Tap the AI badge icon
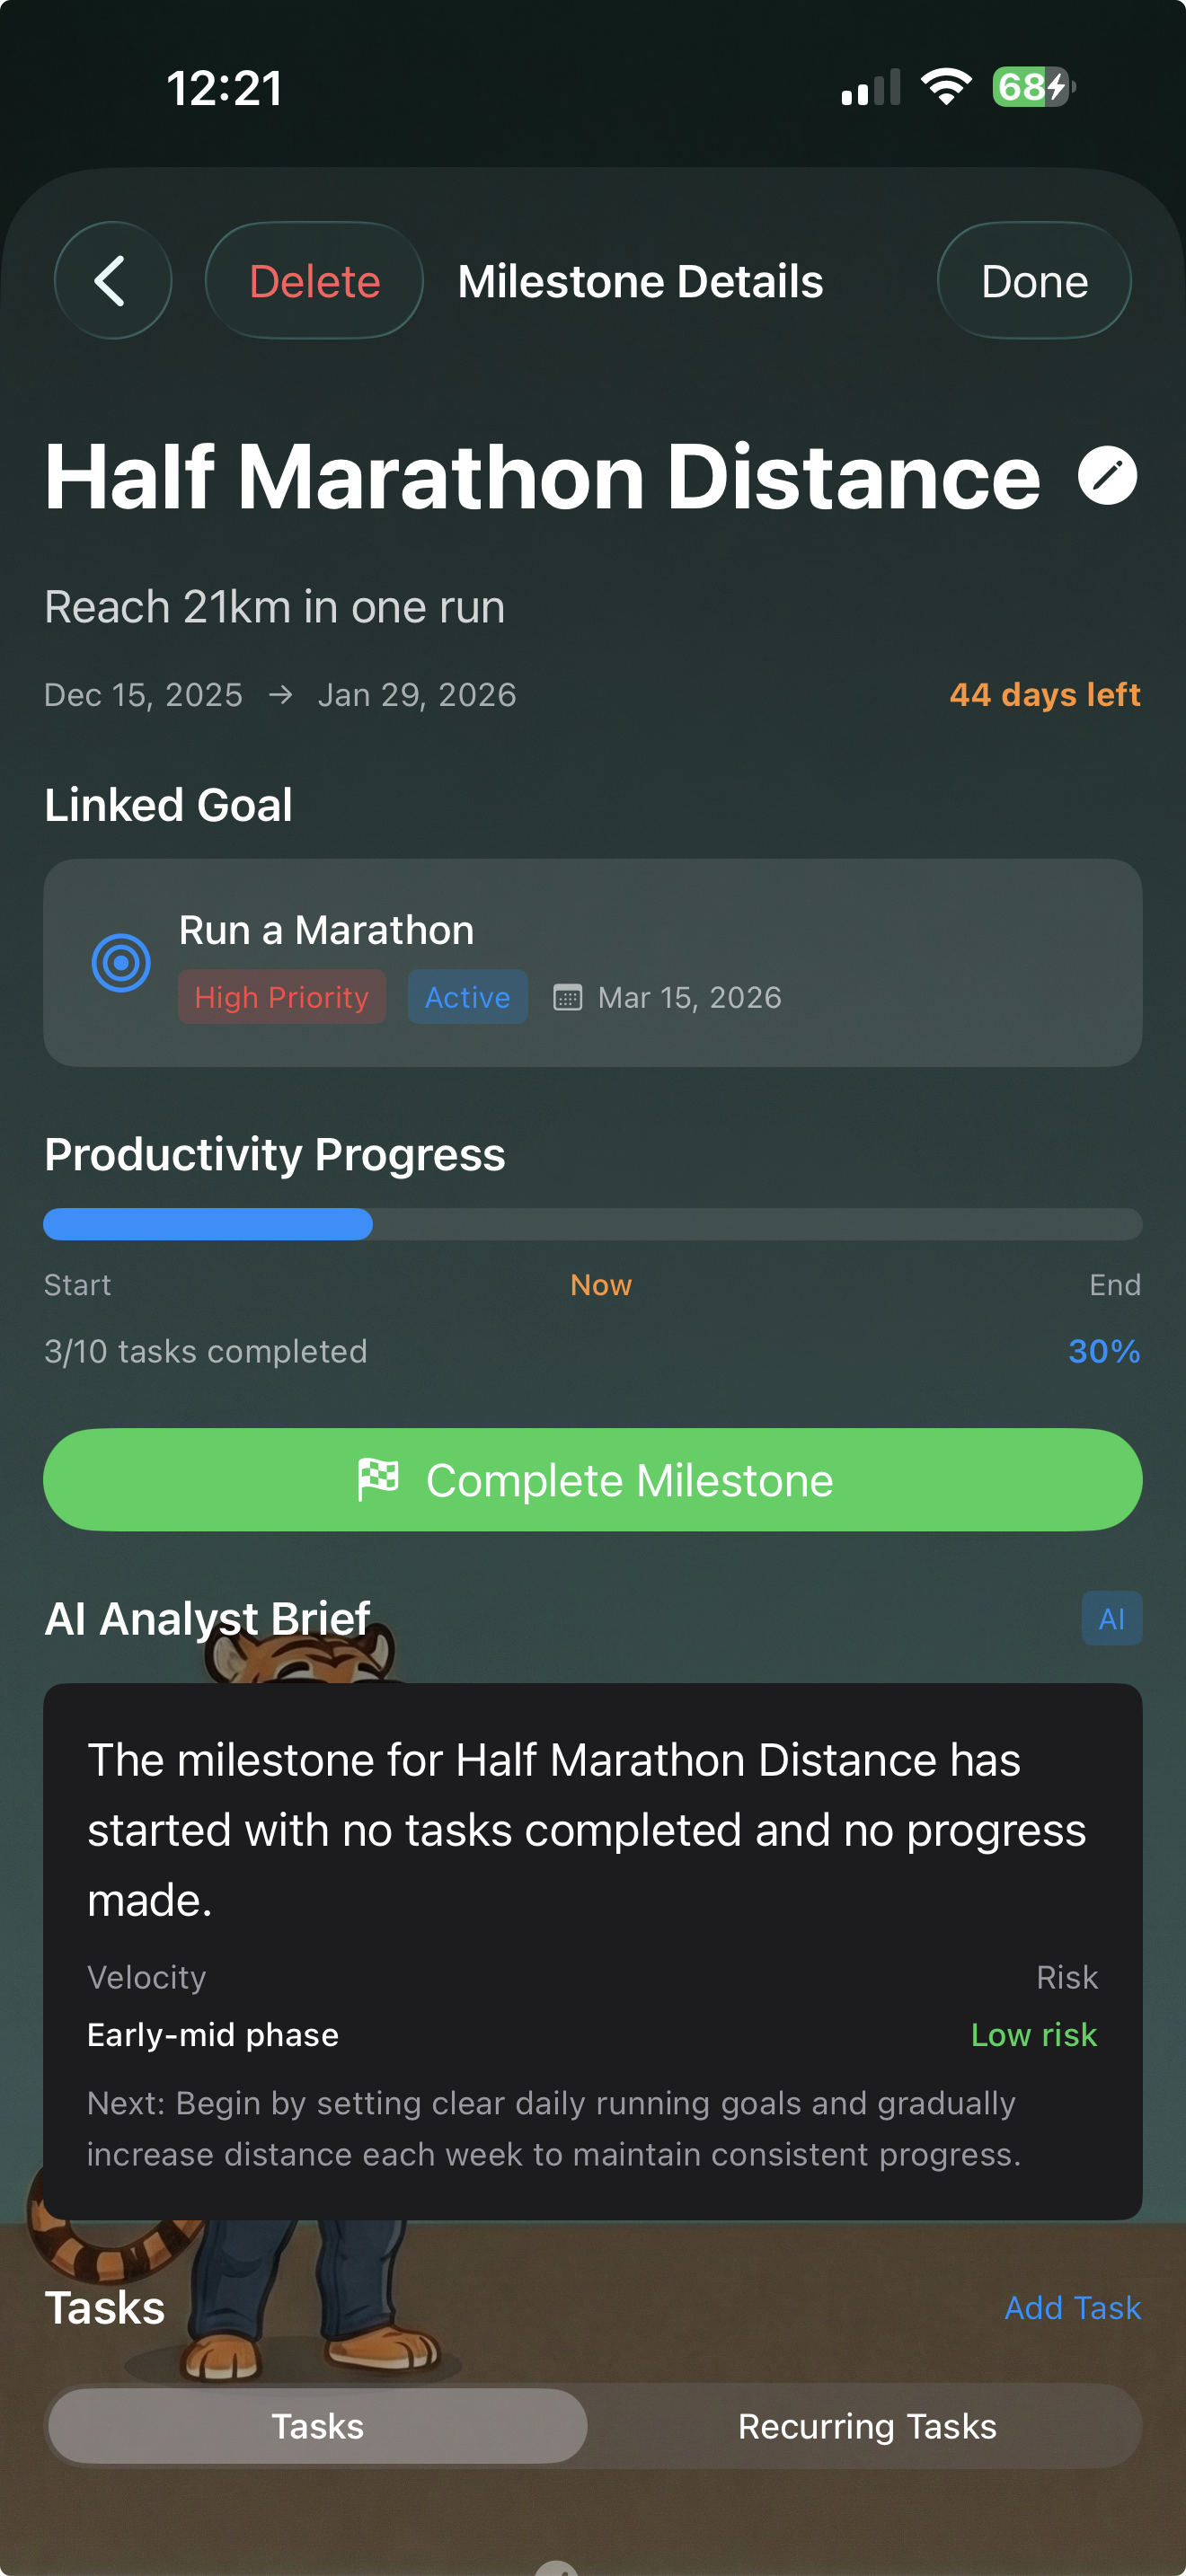The width and height of the screenshot is (1186, 2576). tap(1111, 1618)
